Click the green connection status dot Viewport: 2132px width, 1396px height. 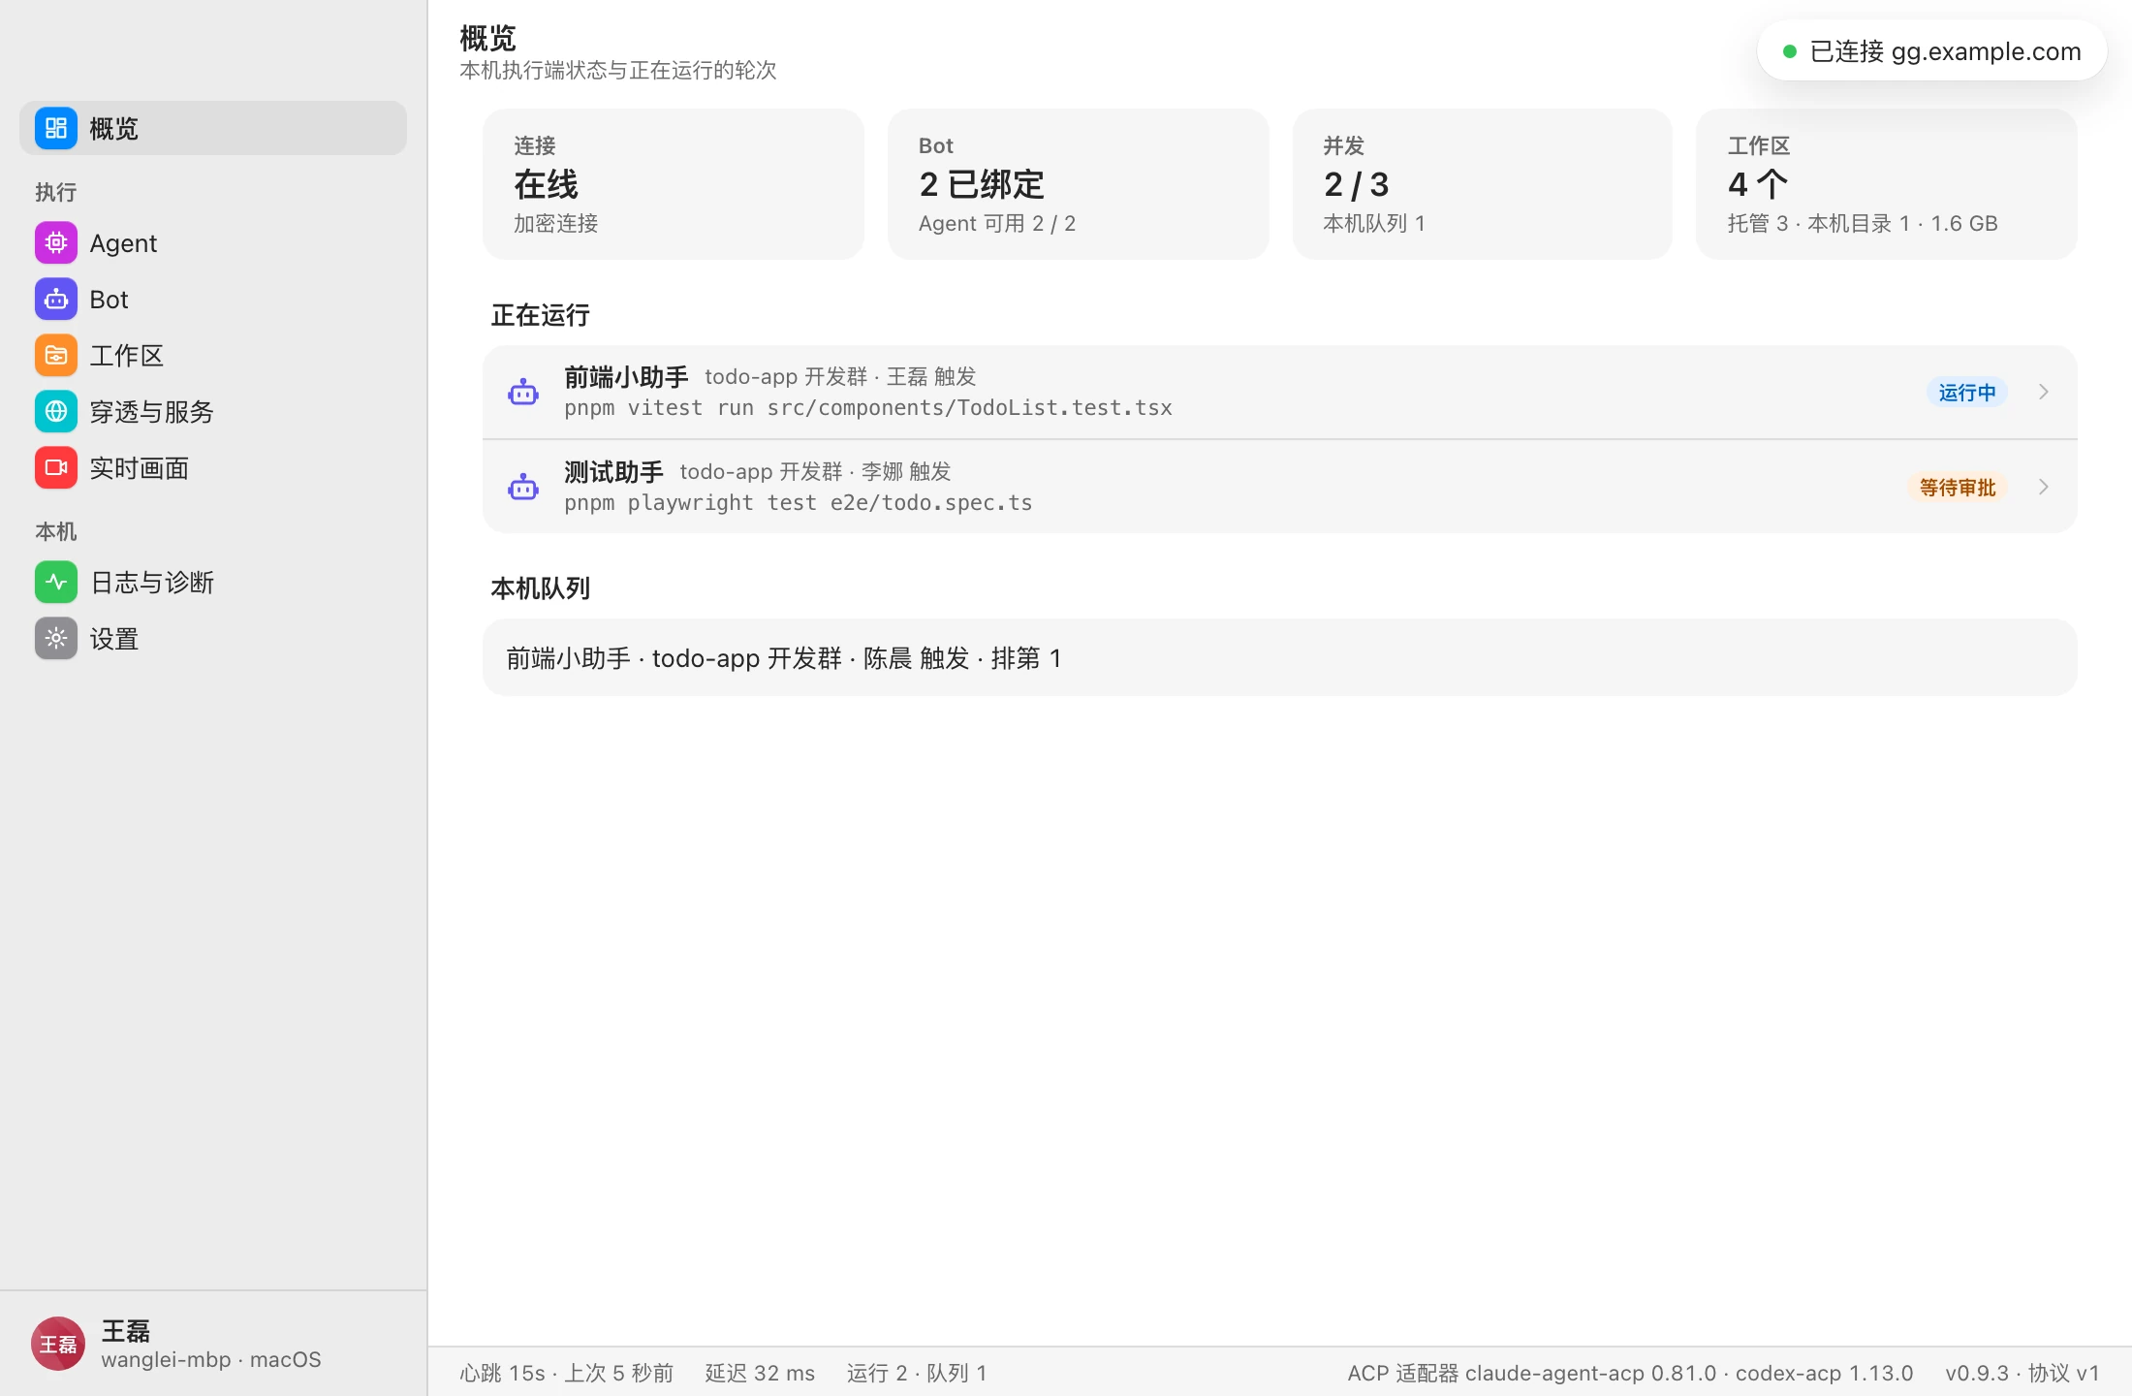point(1790,51)
